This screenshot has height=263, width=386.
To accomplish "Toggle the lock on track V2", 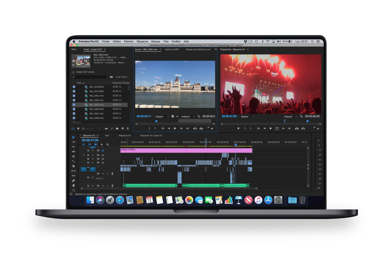I will pos(88,163).
